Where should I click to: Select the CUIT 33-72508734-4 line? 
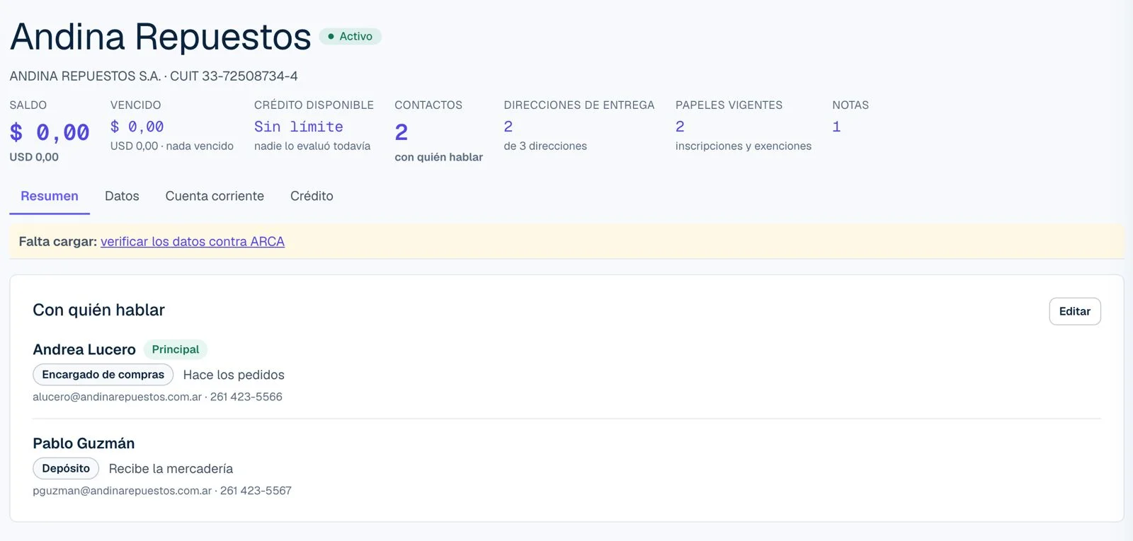154,76
